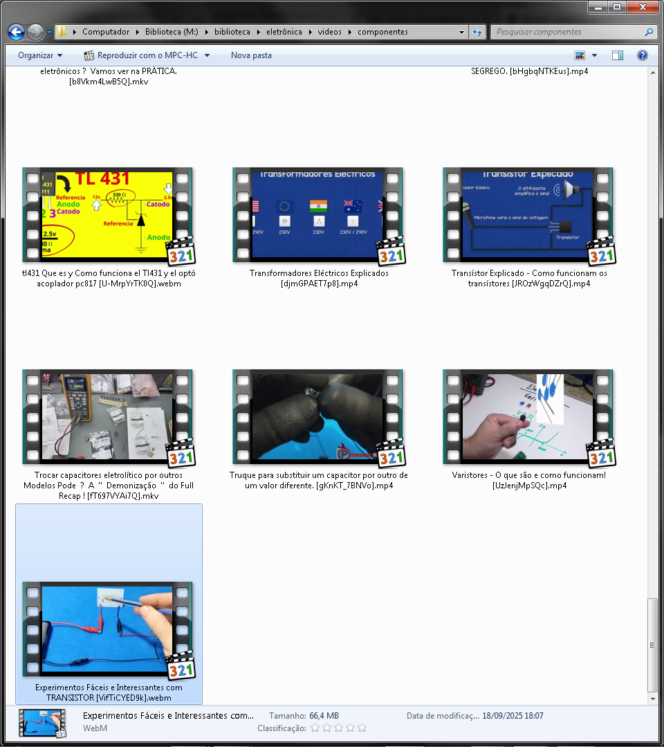Click file name tl431 Que es y Como funciona
Image resolution: width=664 pixels, height=747 pixels.
coord(109,278)
